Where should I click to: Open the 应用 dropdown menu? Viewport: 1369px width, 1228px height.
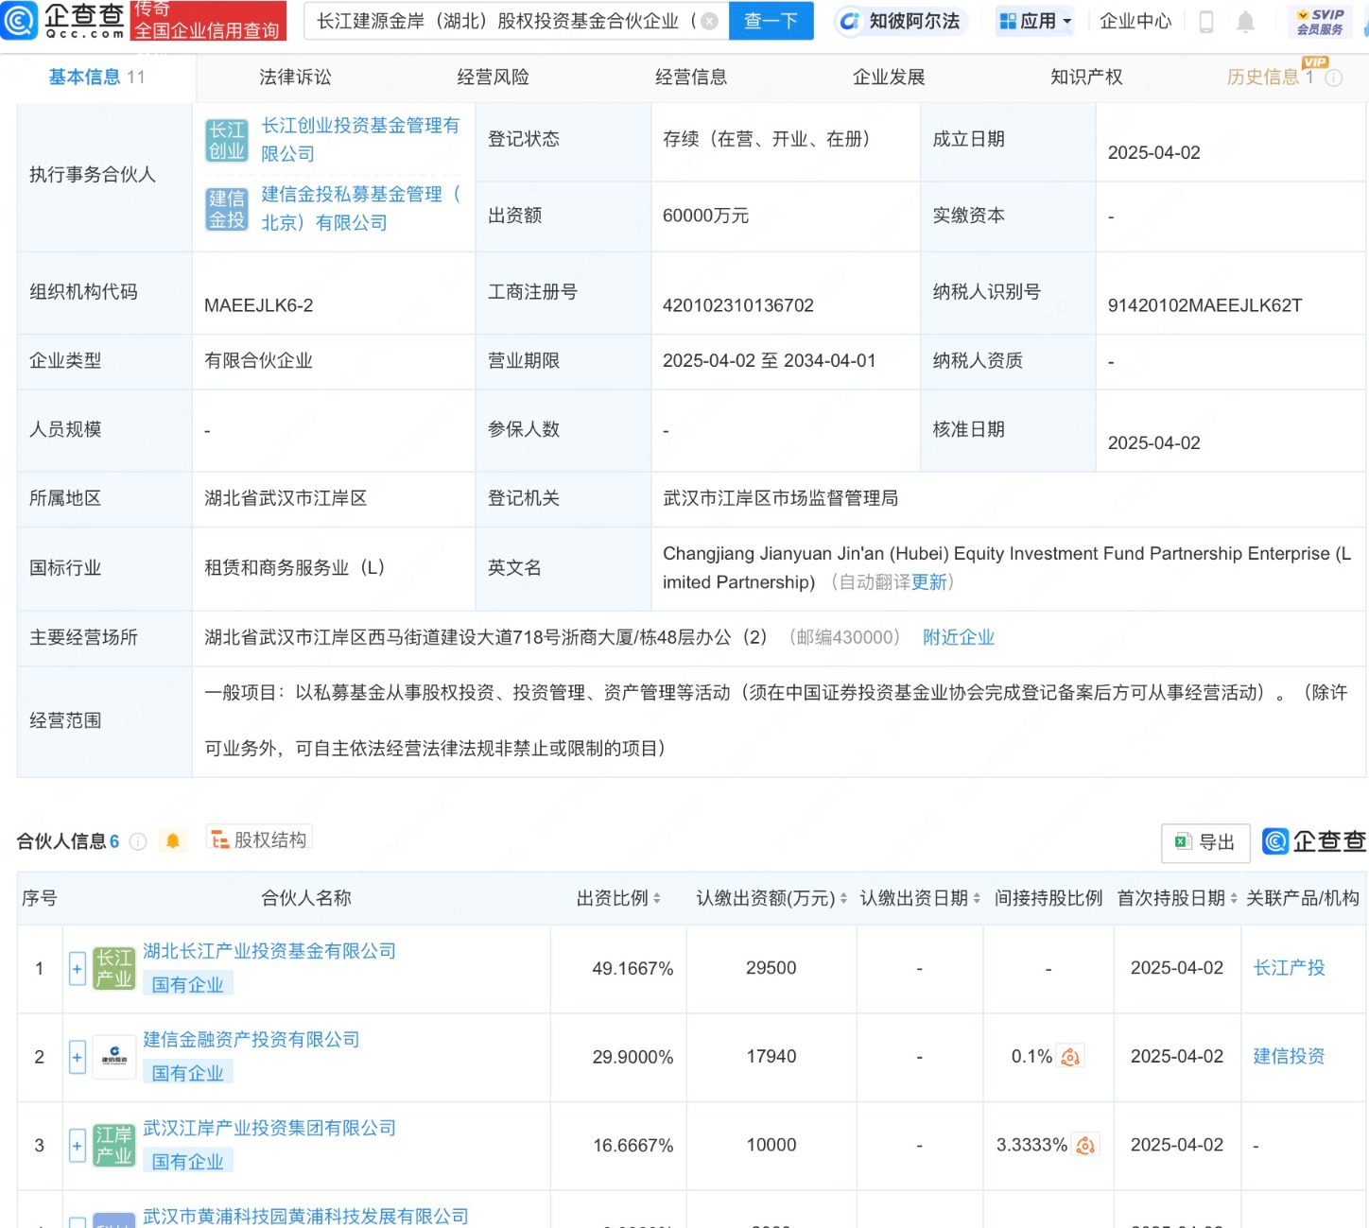point(1035,21)
